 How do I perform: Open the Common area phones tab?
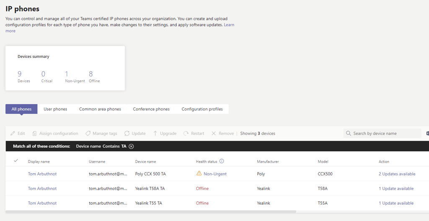coord(100,109)
